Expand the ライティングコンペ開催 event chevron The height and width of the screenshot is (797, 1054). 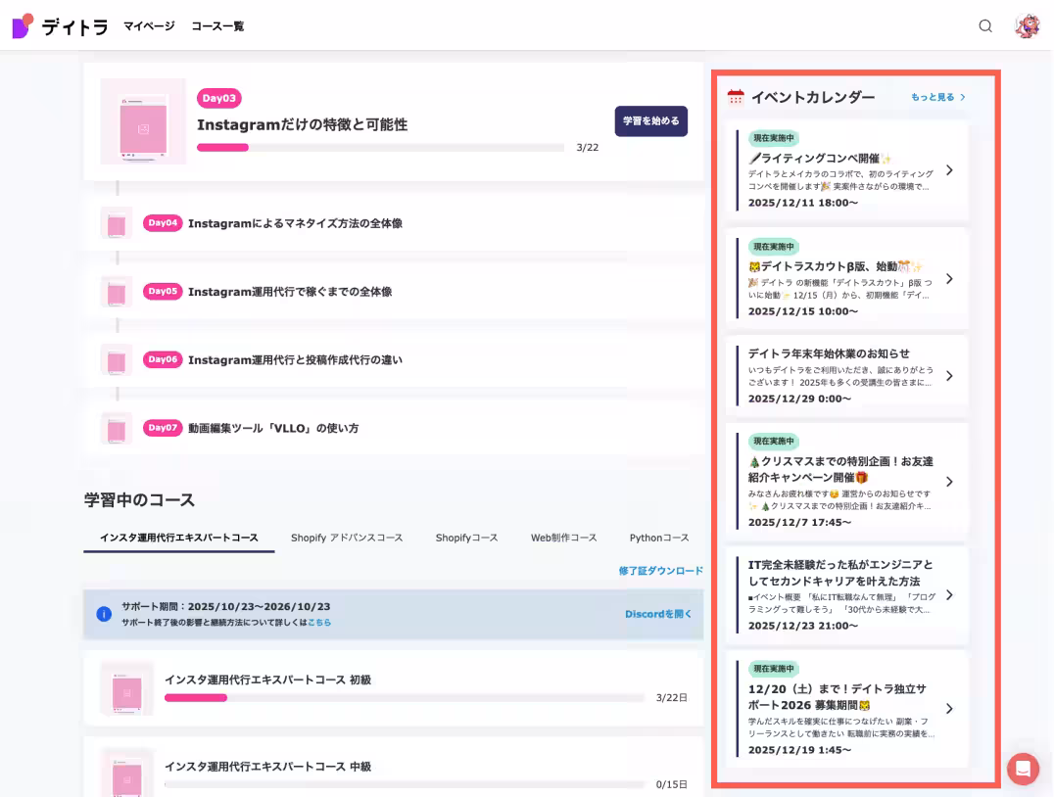pyautogui.click(x=948, y=168)
